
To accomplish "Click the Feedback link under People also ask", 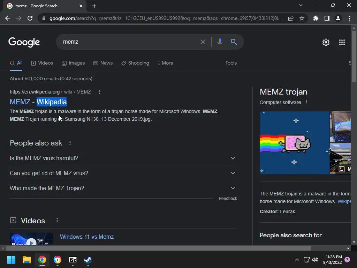I will coord(228,199).
